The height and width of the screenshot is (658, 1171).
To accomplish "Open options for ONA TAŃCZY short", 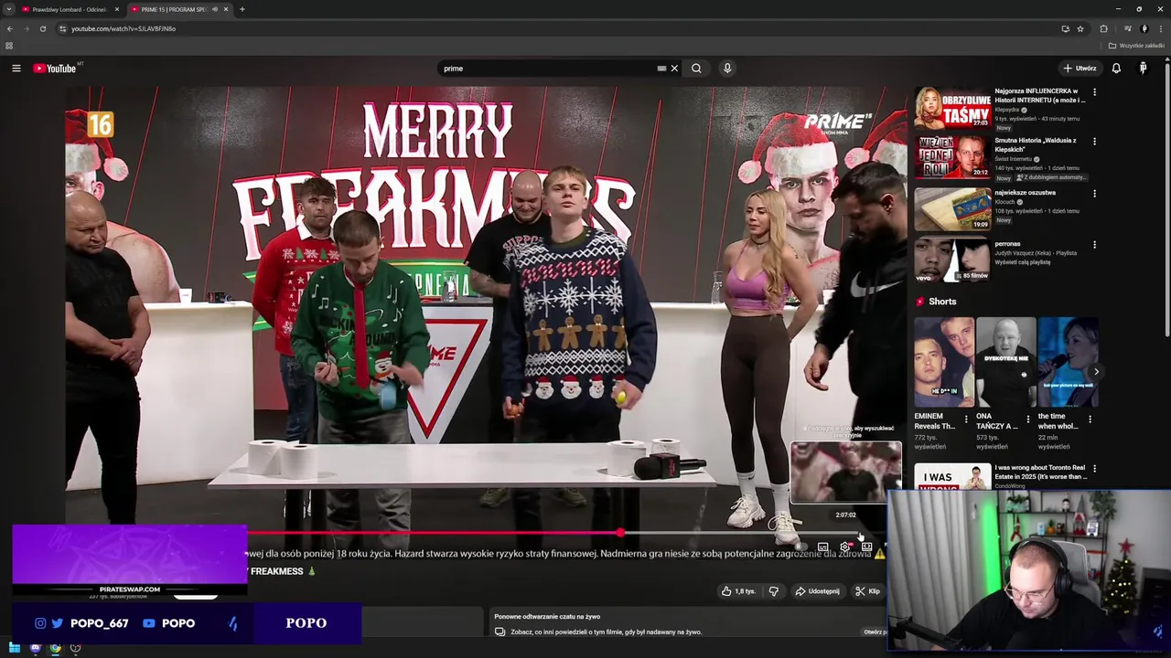I will click(x=1027, y=419).
